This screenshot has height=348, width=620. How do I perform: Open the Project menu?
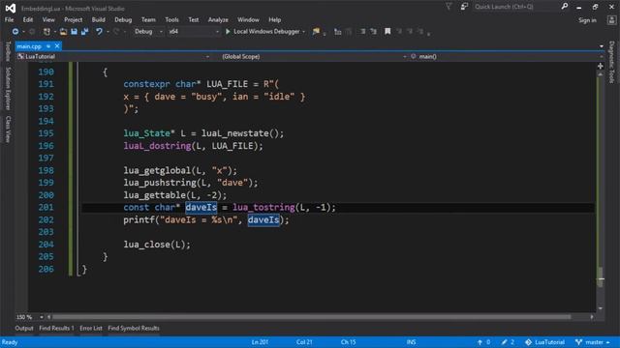point(74,19)
